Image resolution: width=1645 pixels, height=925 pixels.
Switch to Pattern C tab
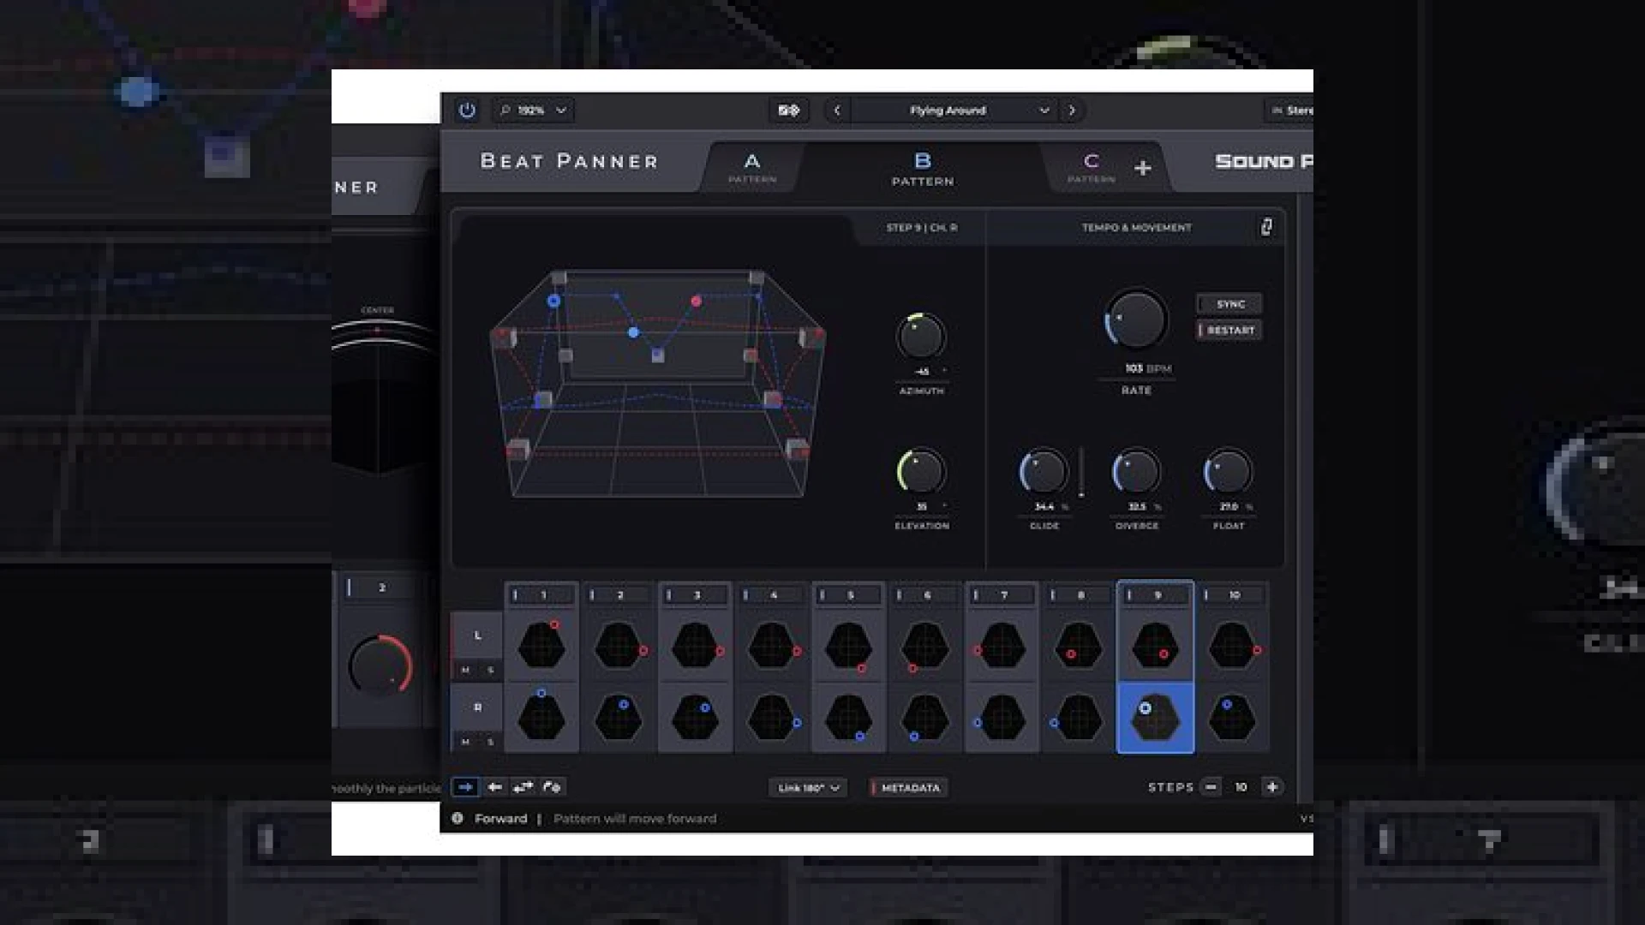click(1091, 167)
